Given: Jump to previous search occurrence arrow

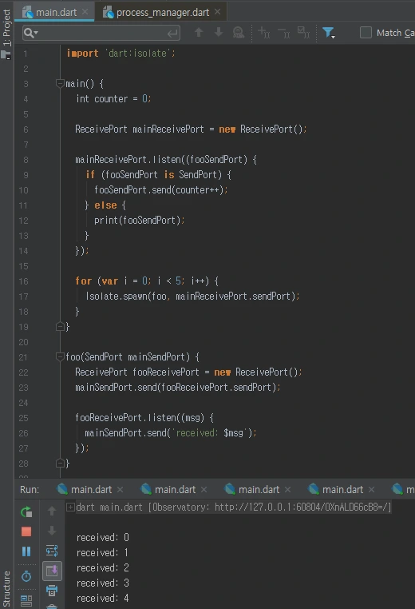Looking at the screenshot, I should click(199, 32).
